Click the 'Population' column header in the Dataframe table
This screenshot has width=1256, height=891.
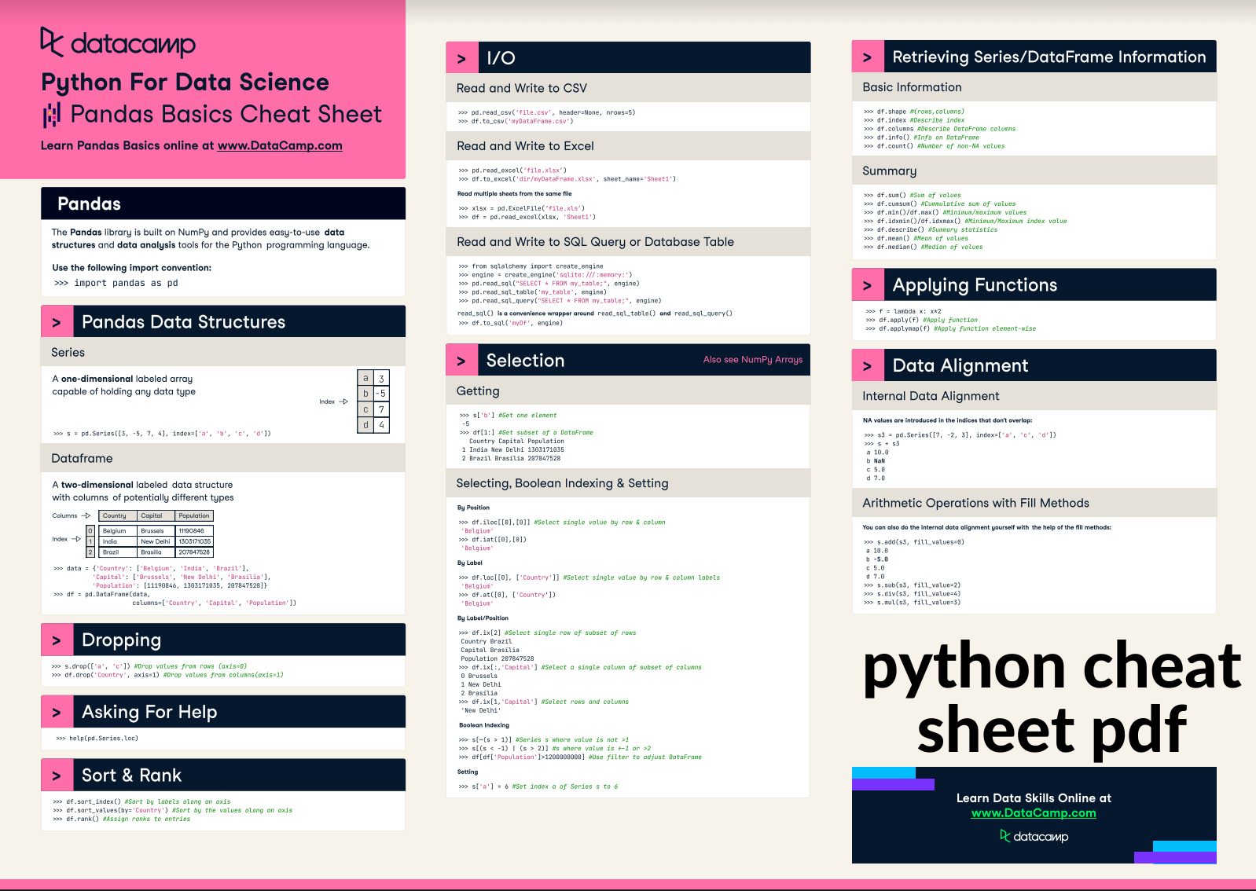click(194, 515)
